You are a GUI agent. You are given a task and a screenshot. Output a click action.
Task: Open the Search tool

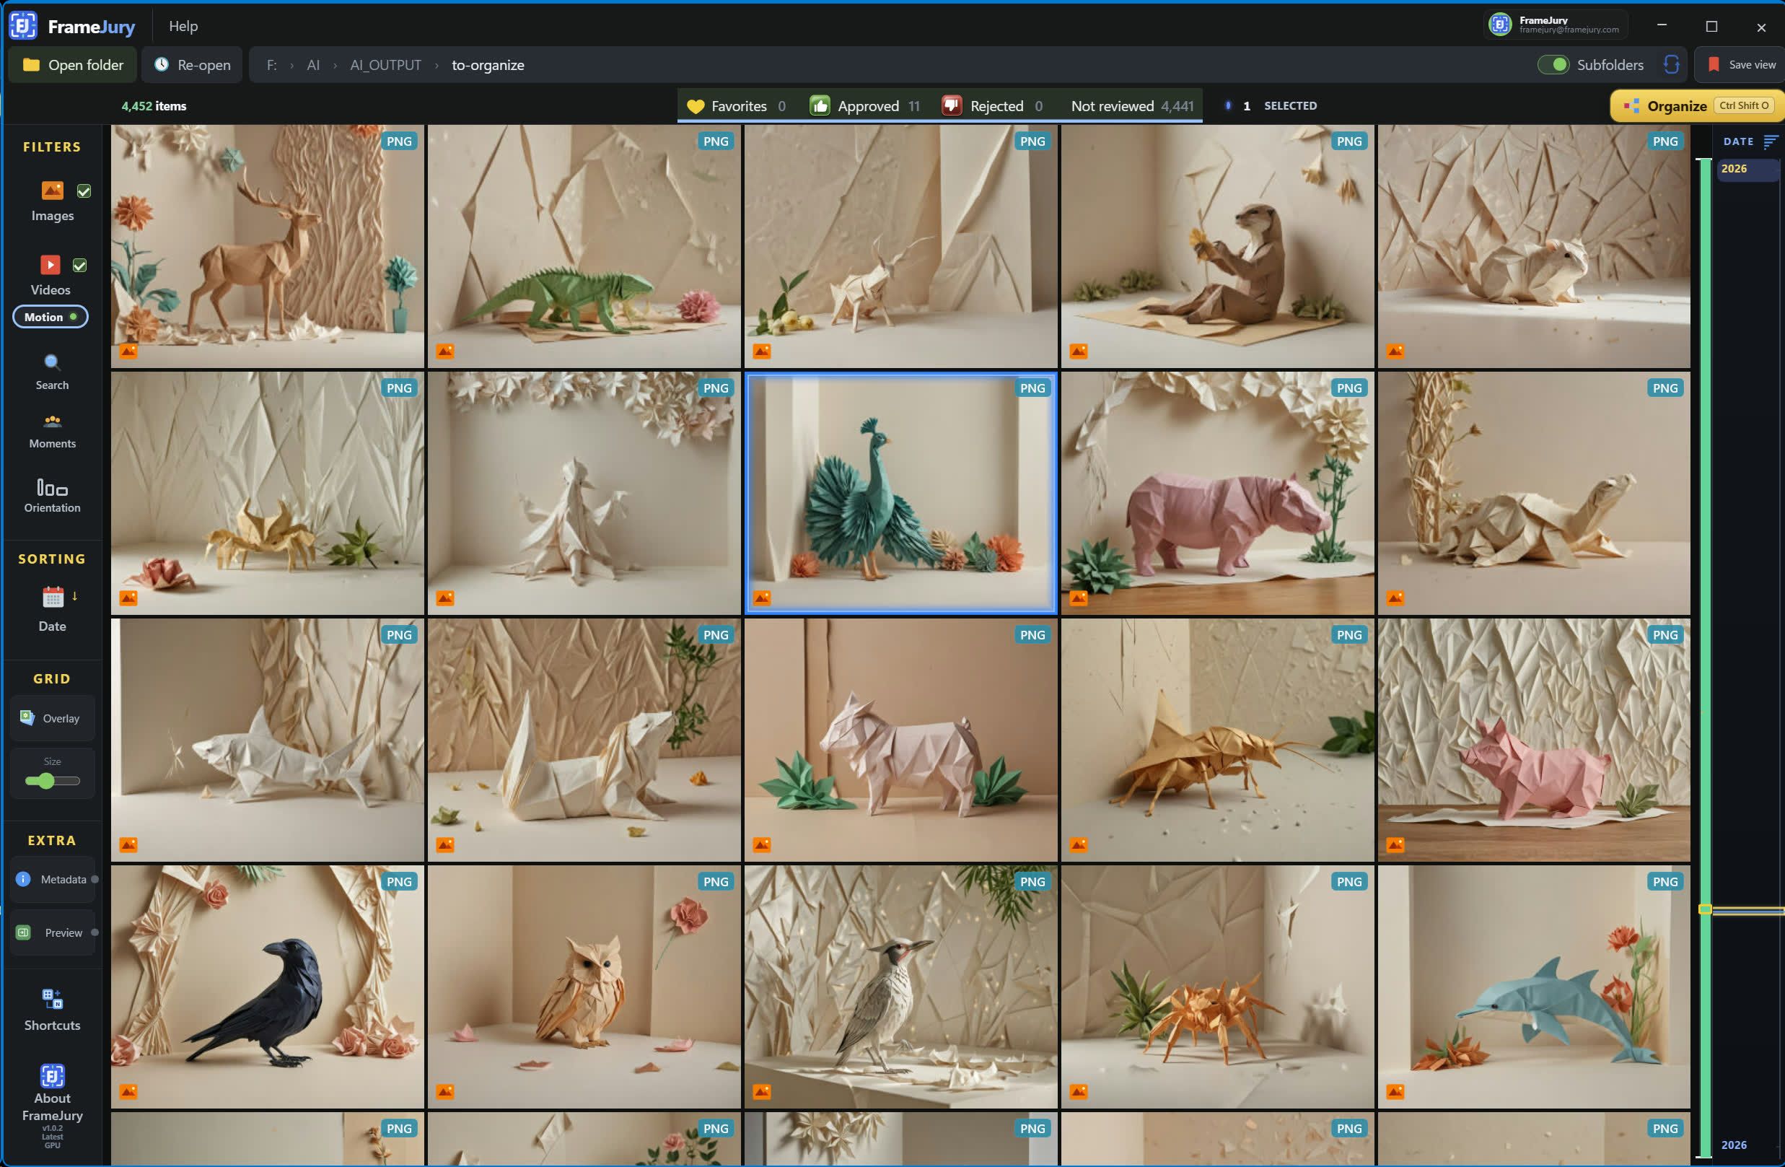(52, 372)
